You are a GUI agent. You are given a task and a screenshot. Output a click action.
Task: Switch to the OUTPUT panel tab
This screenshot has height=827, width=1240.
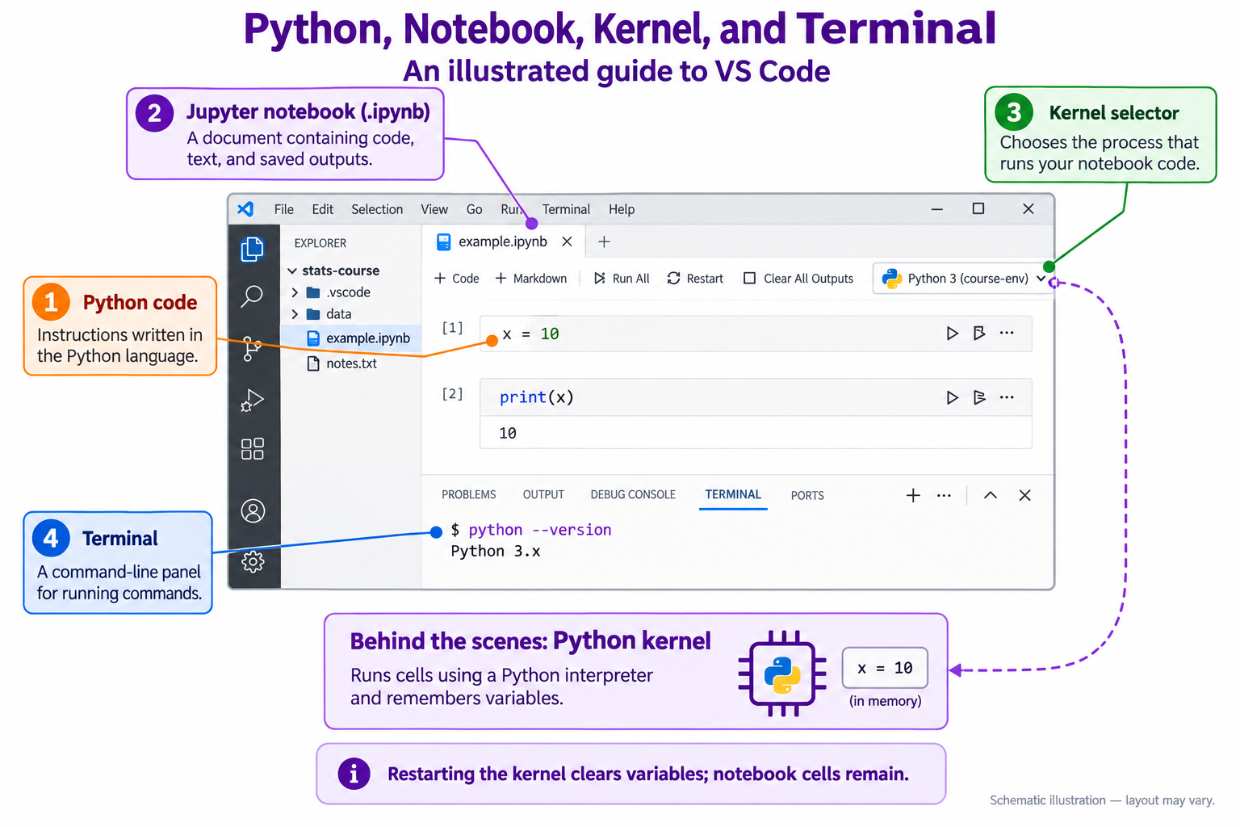(543, 495)
